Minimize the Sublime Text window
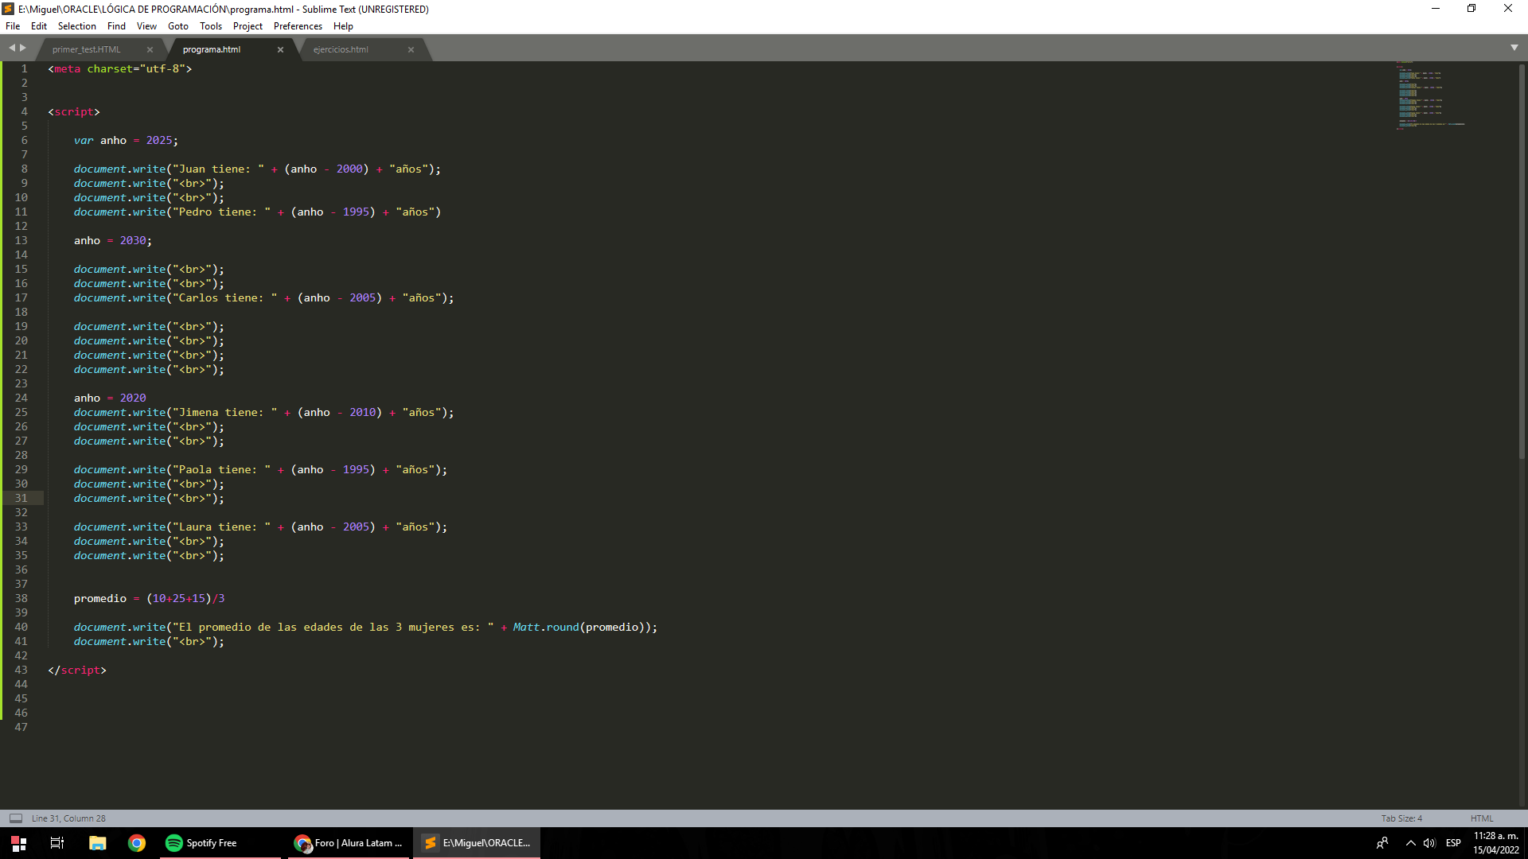1528x859 pixels. [x=1436, y=9]
